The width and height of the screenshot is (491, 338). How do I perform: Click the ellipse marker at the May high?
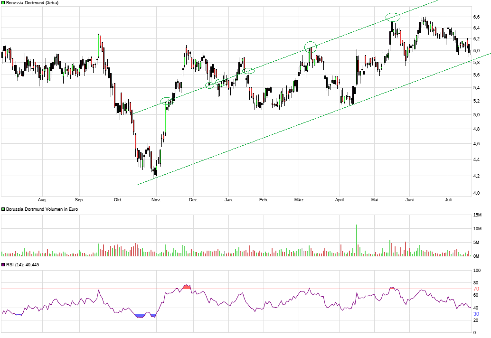pos(393,18)
